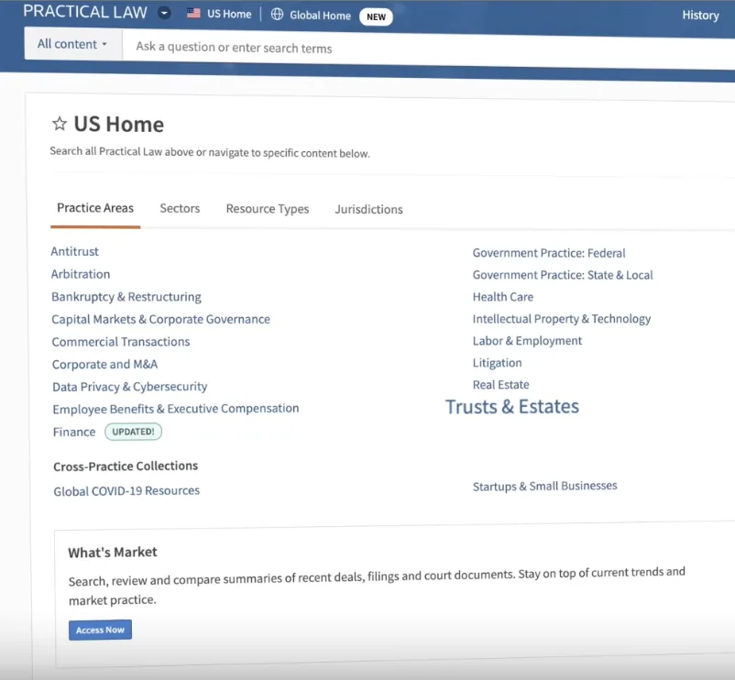Open the Litigation practice area
The height and width of the screenshot is (680, 735).
coord(498,363)
